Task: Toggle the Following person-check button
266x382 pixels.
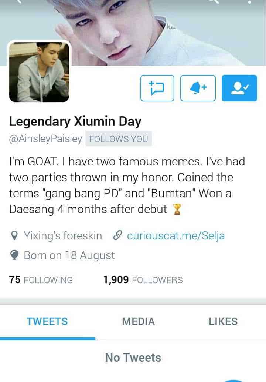Action: [239, 88]
